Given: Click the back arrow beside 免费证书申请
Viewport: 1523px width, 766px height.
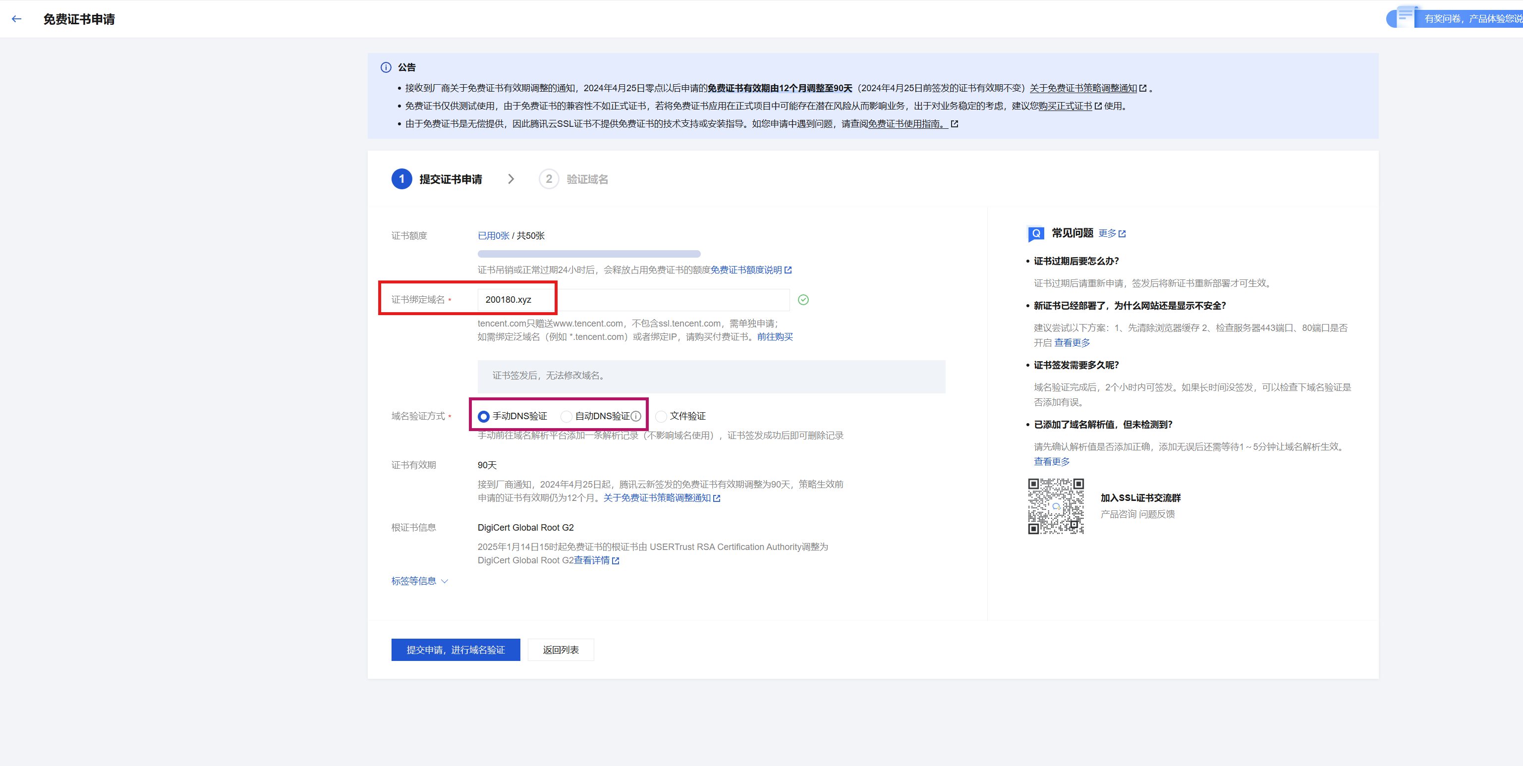Looking at the screenshot, I should point(16,19).
